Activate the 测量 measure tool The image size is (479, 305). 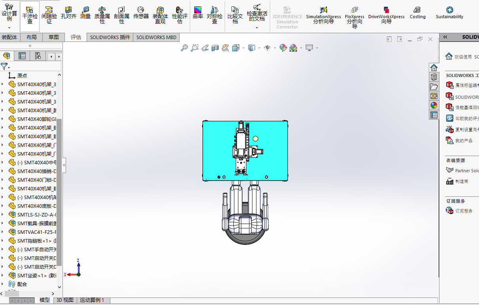pos(85,13)
